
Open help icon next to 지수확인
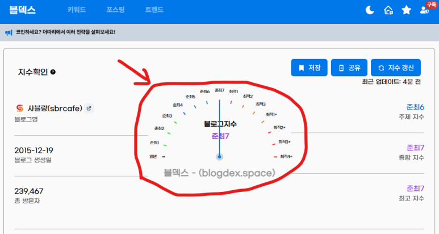[x=53, y=72]
